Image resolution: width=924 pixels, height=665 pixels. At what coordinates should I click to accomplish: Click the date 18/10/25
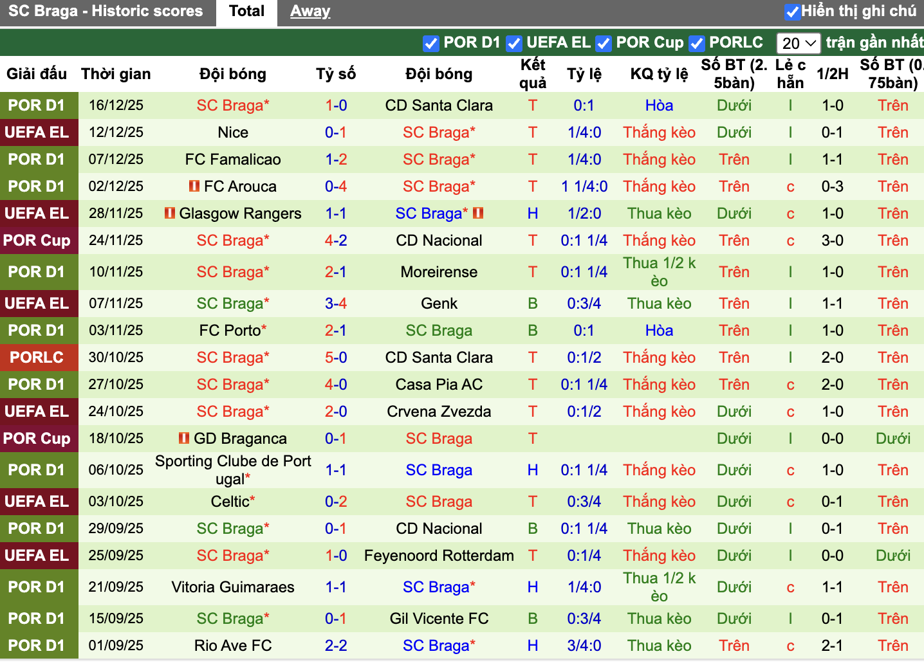pyautogui.click(x=116, y=439)
